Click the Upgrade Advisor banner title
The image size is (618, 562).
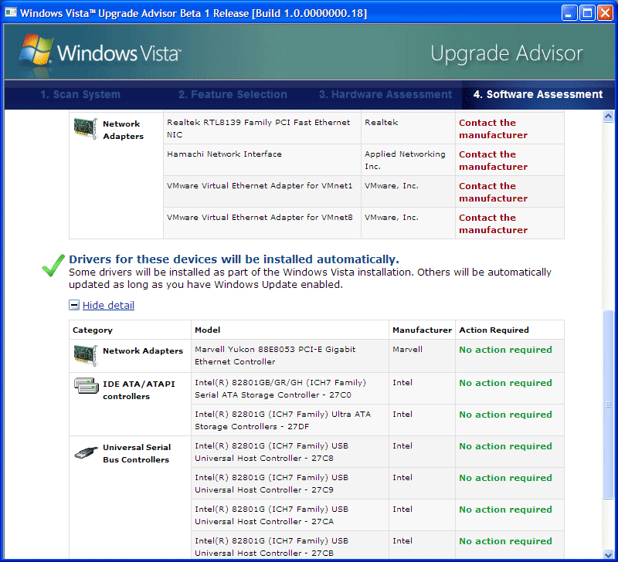tap(507, 53)
